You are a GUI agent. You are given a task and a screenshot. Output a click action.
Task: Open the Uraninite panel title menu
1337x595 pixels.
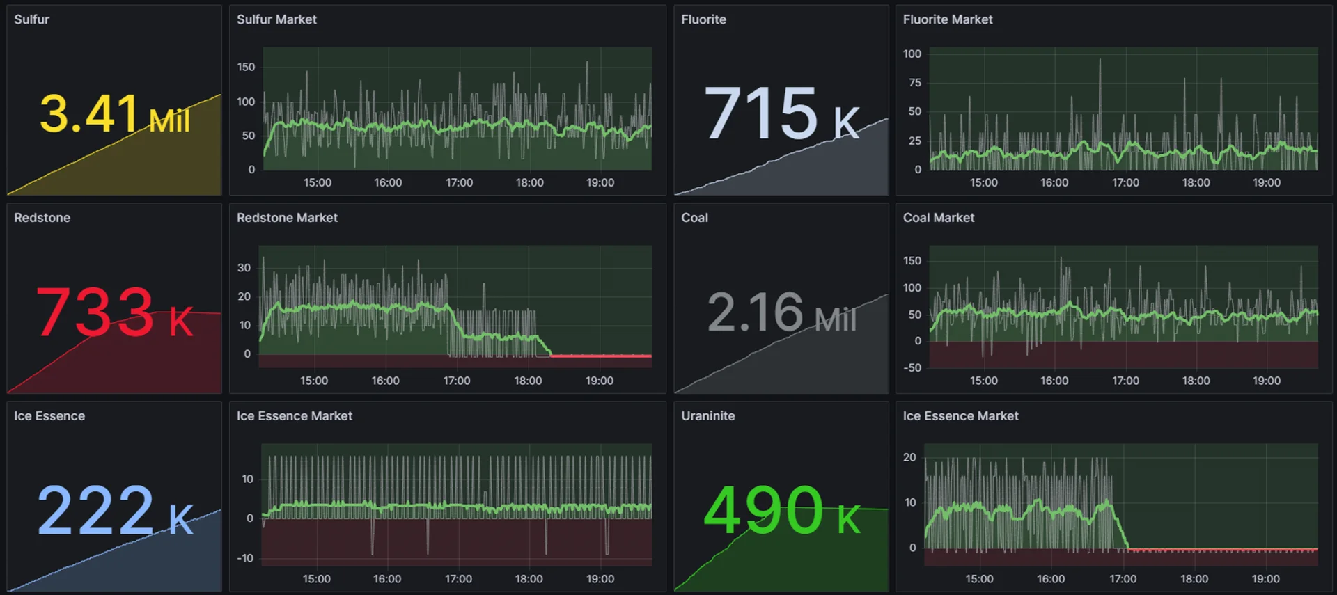pyautogui.click(x=707, y=416)
